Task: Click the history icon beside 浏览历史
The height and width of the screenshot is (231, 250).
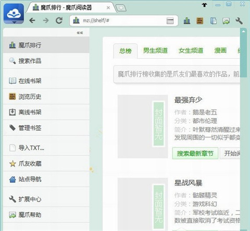Action: click(12, 96)
